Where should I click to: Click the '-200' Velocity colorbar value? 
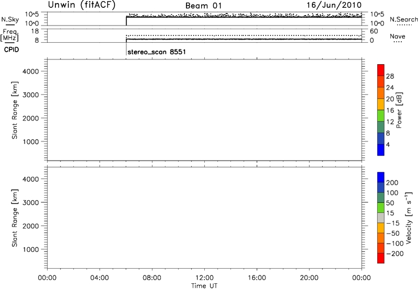click(395, 254)
